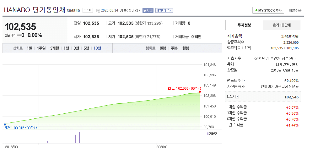The image size is (312, 154).
Task: Click the 104,843 y-axis label
Action: point(209,65)
